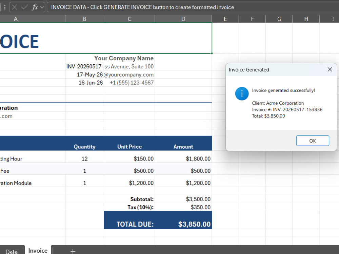Select column E header
The image size is (339, 254).
[x=225, y=19]
